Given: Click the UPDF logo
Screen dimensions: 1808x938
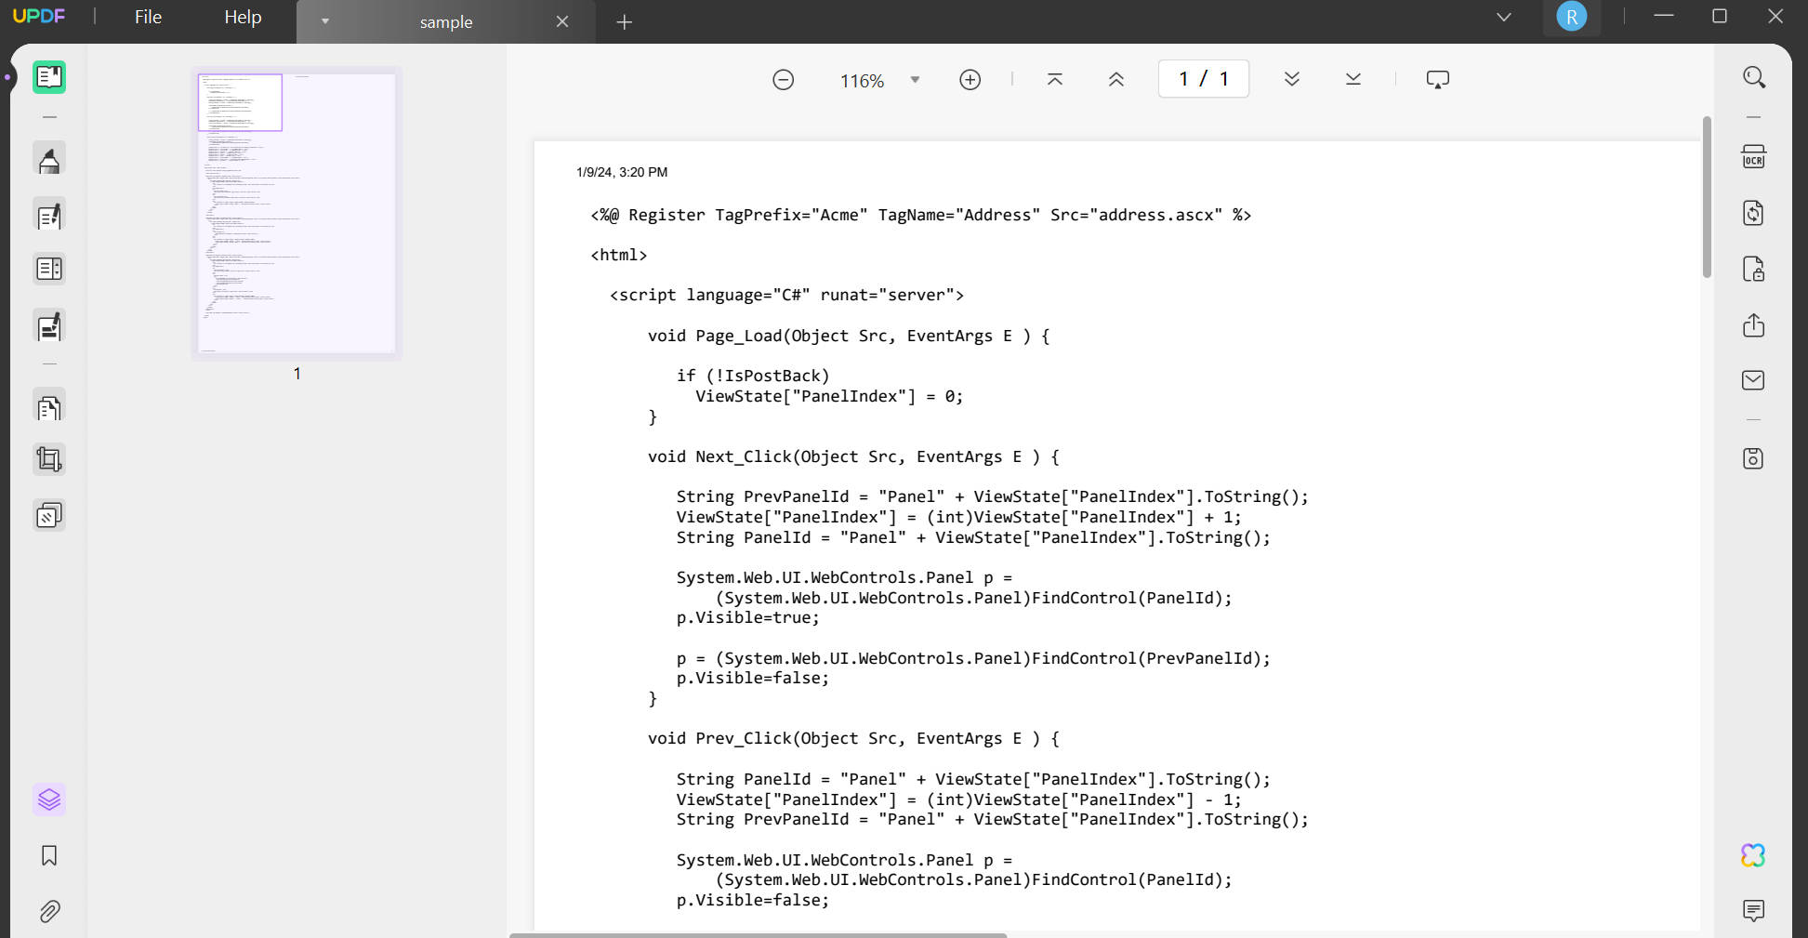Looking at the screenshot, I should click(39, 16).
